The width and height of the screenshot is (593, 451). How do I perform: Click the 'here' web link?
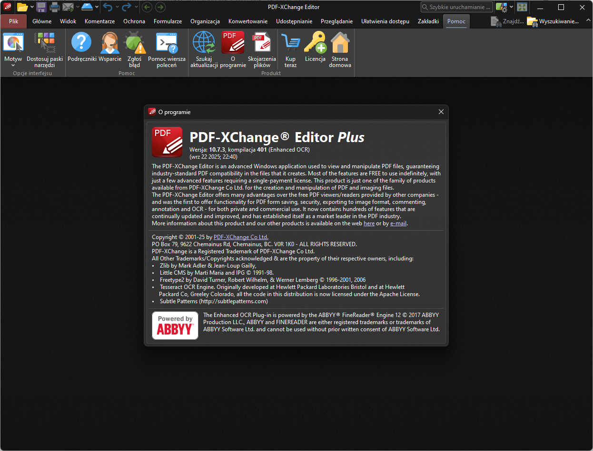(369, 223)
